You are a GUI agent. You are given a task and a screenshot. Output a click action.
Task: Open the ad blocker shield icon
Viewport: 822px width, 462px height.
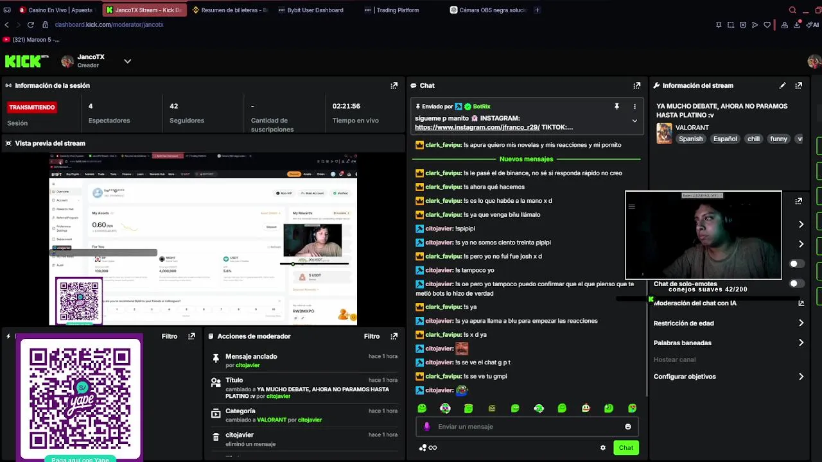[743, 25]
